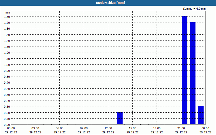Click the 0,90 y-axis label
The image size is (216, 135).
(x=7, y=70)
